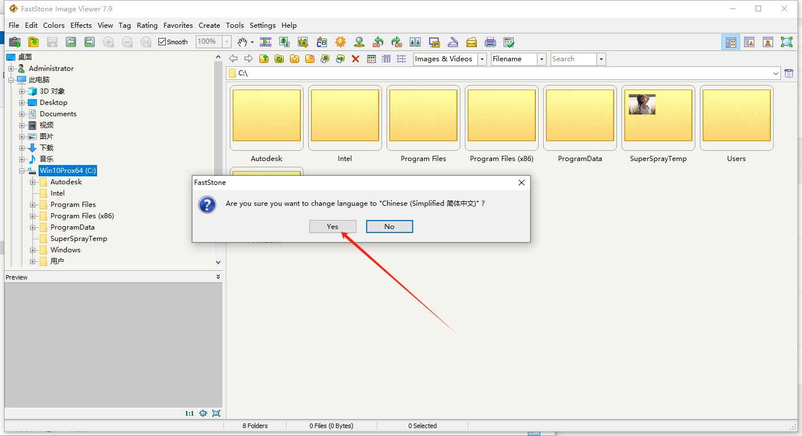Start the slide show filmstrip icon
The width and height of the screenshot is (802, 436).
[x=266, y=42]
